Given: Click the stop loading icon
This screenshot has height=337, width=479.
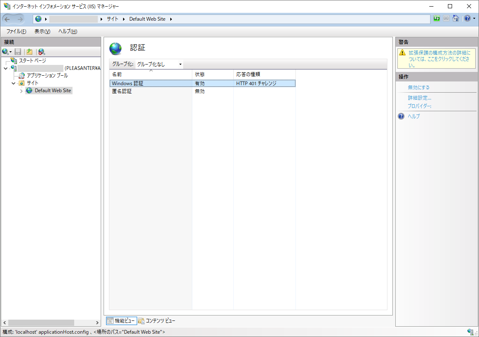Looking at the screenshot, I should pyautogui.click(x=446, y=19).
